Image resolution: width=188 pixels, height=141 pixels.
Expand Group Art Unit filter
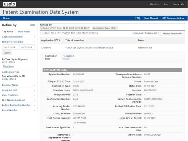pos(18,90)
